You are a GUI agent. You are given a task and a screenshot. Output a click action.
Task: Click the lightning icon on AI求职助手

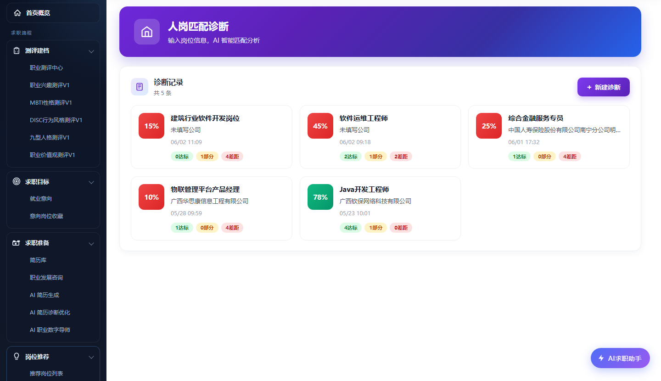(x=601, y=358)
